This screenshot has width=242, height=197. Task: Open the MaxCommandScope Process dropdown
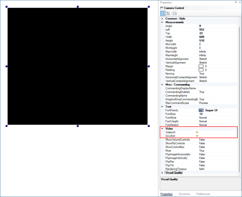218,103
